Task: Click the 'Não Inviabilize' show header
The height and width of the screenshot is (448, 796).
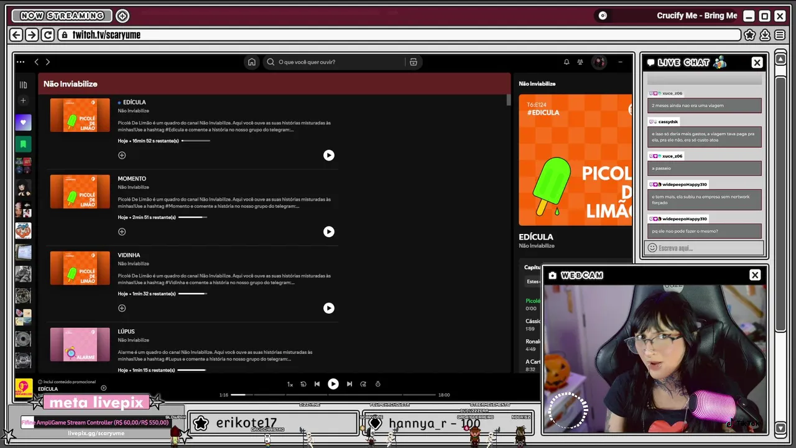Action: (x=70, y=84)
